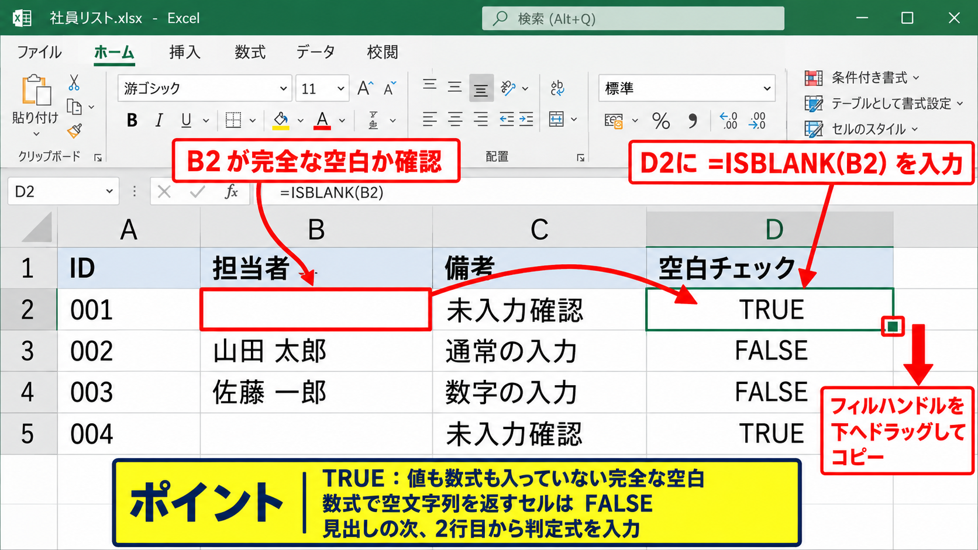Click the fx Insert Function button
Screen dimensions: 978x550
[232, 192]
